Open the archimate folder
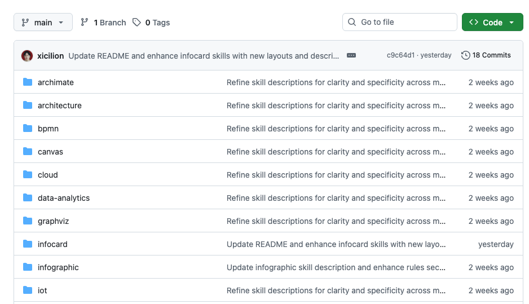This screenshot has width=529, height=304. pyautogui.click(x=56, y=82)
